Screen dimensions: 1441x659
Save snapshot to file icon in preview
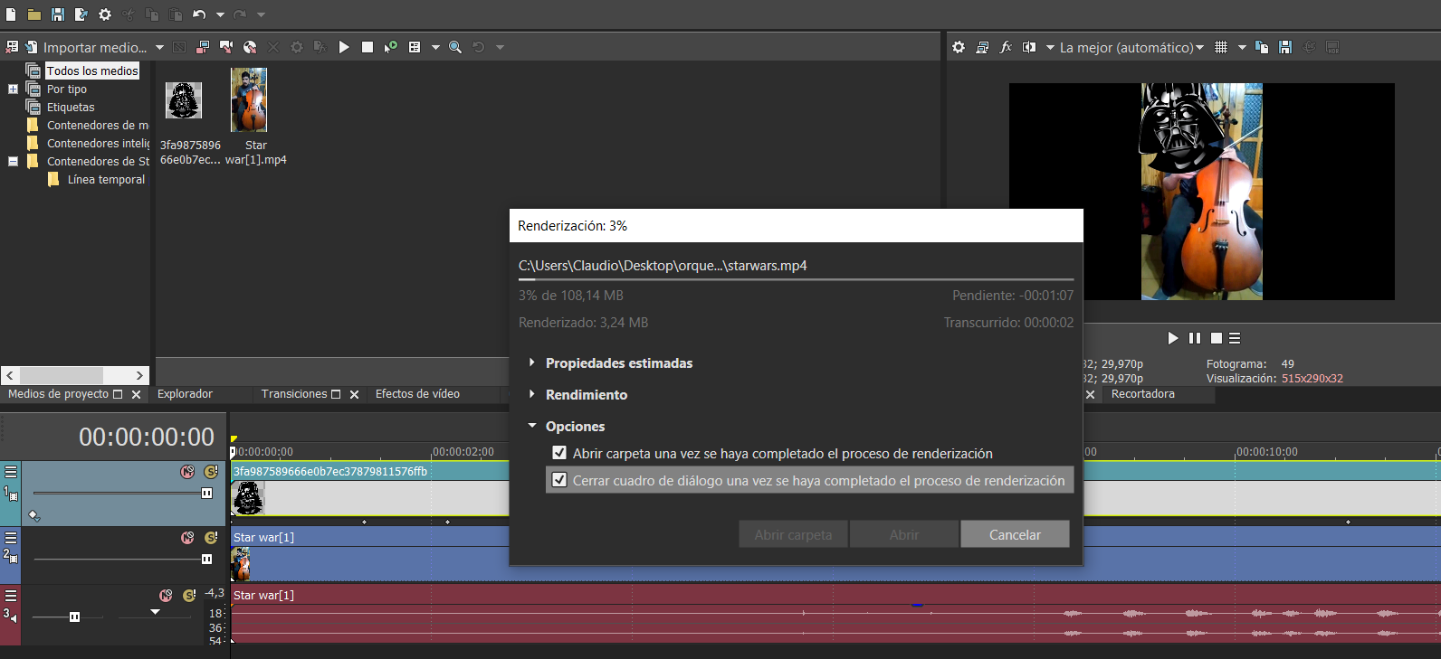click(1285, 47)
